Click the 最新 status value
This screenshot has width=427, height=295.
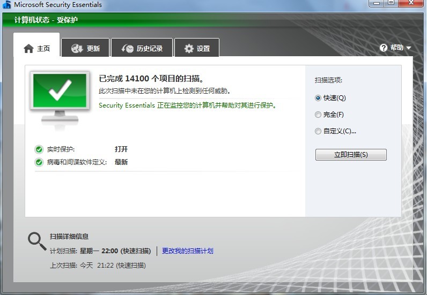(121, 162)
